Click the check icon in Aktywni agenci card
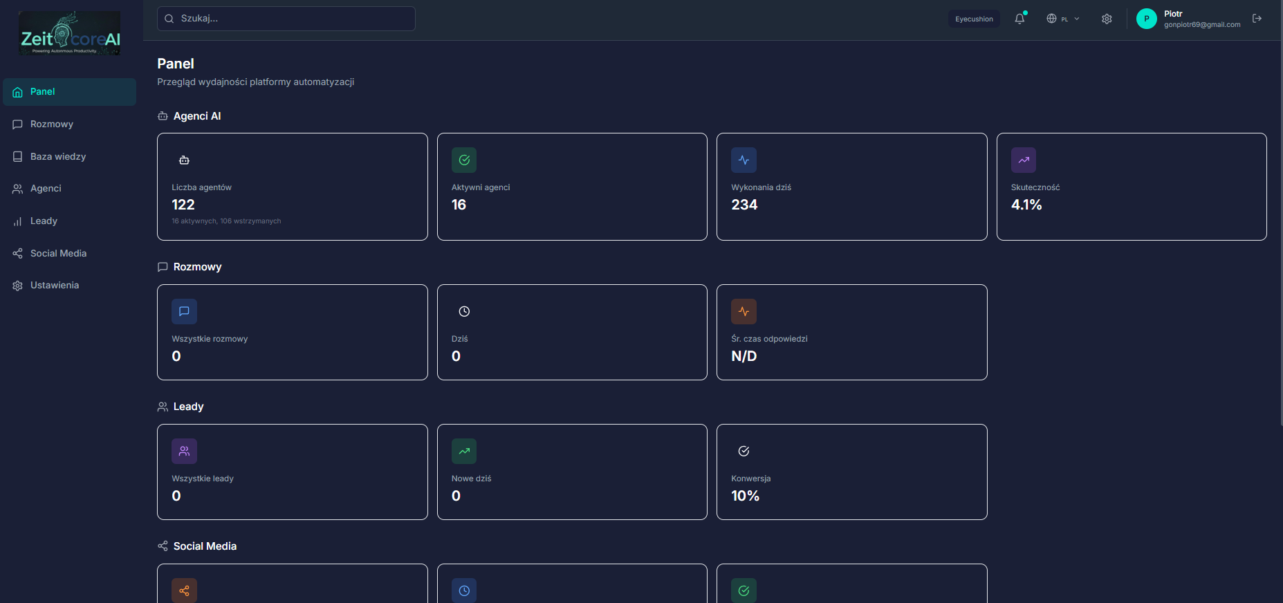The width and height of the screenshot is (1283, 603). click(464, 160)
